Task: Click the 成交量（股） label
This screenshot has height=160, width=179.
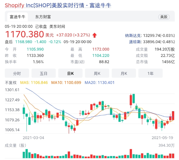Action: 16,145
